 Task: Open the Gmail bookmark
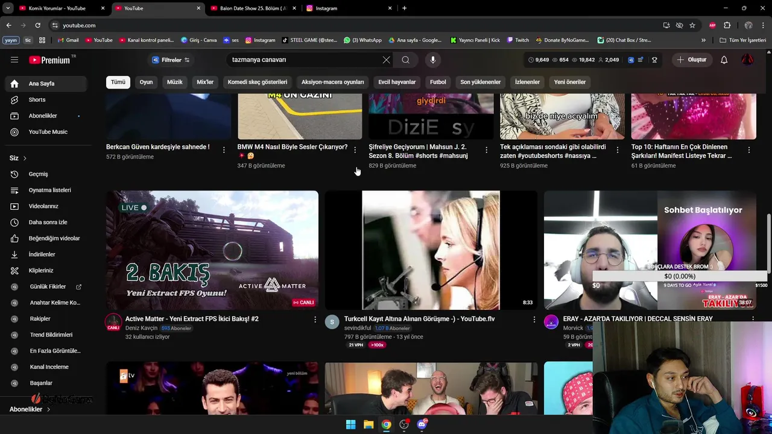tap(68, 40)
